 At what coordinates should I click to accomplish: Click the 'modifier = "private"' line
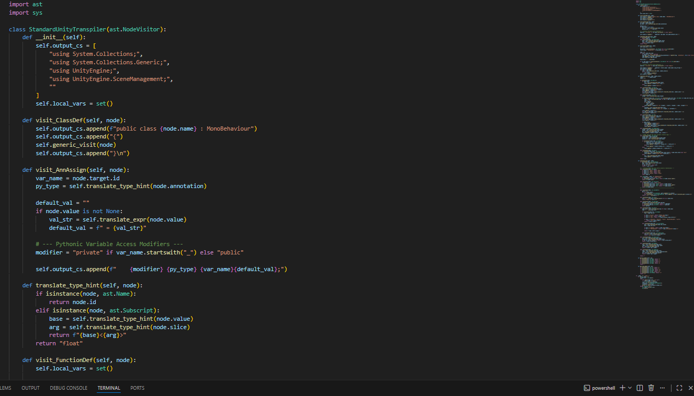point(140,252)
